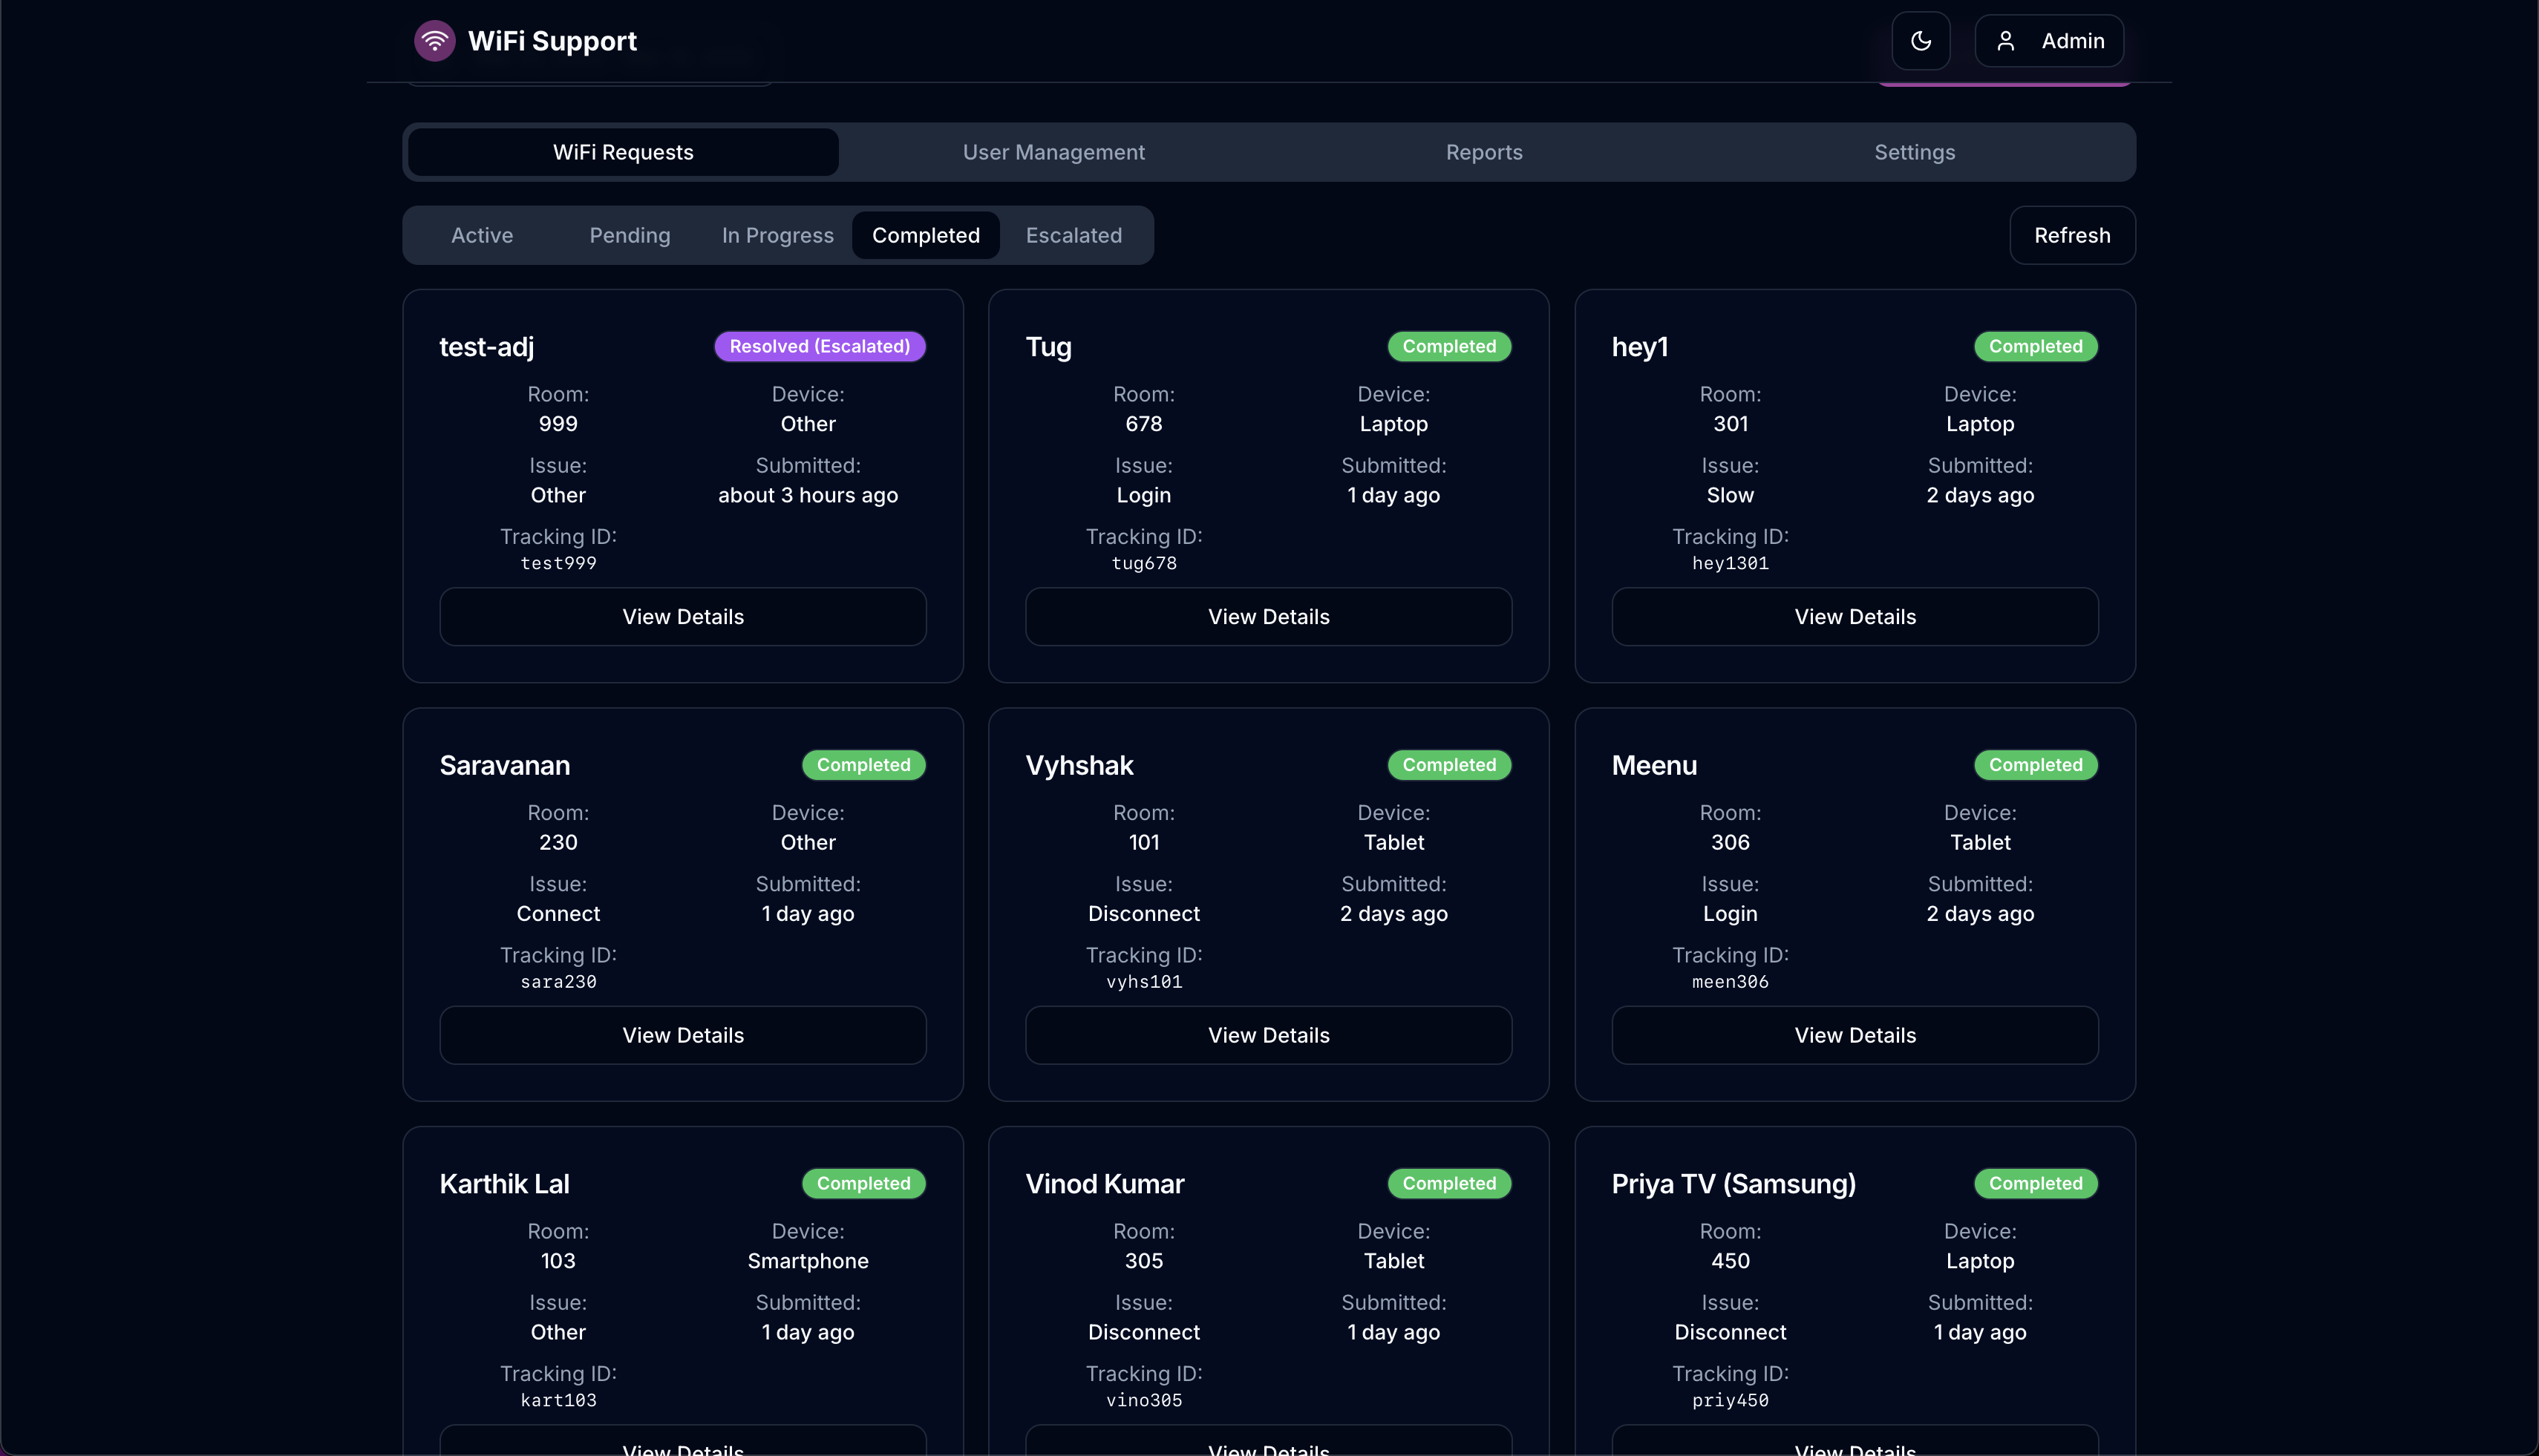
Task: Open Meenu's View Details button
Action: [x=1854, y=1035]
